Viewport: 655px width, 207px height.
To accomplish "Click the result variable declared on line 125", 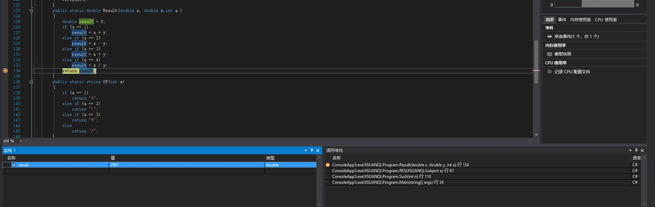I will [x=86, y=22].
